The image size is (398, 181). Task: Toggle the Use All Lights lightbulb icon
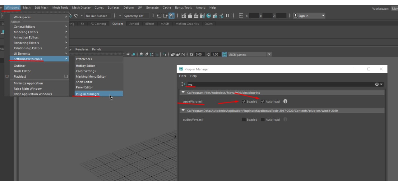(128, 54)
